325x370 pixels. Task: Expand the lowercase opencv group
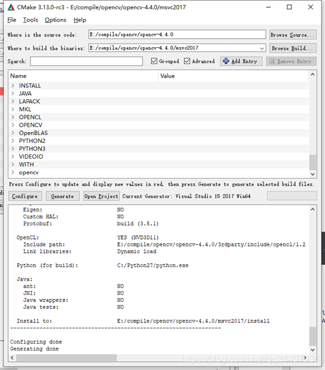click(13, 172)
